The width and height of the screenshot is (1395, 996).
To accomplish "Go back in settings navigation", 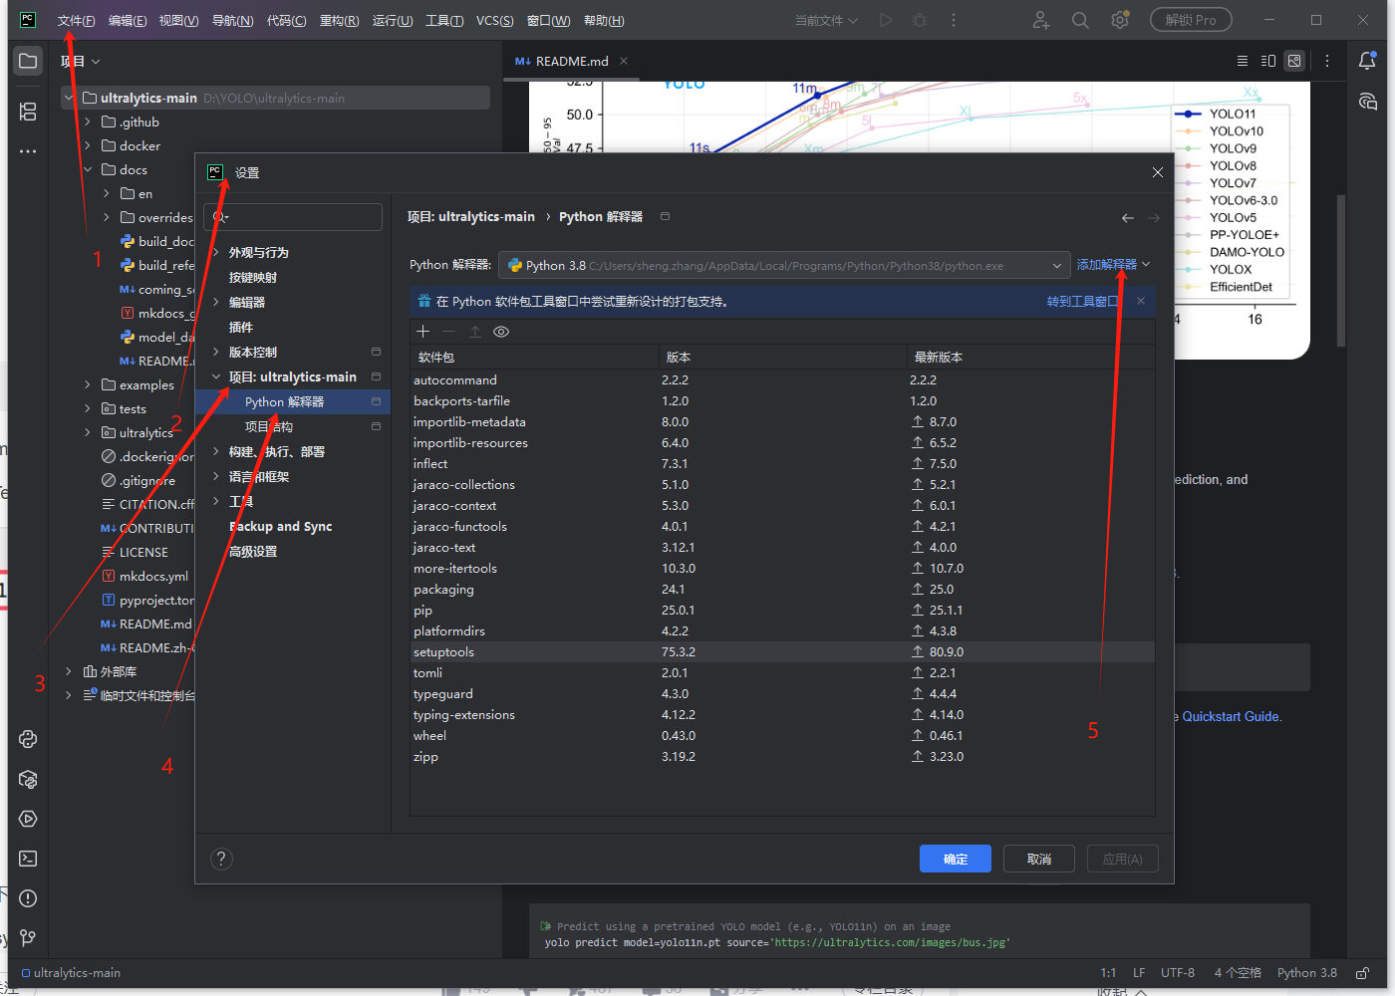I will (x=1128, y=217).
